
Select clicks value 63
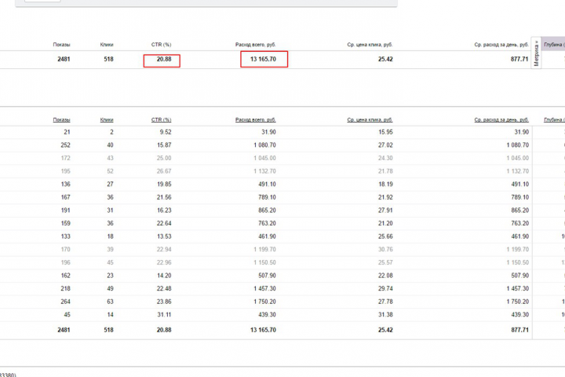[110, 302]
